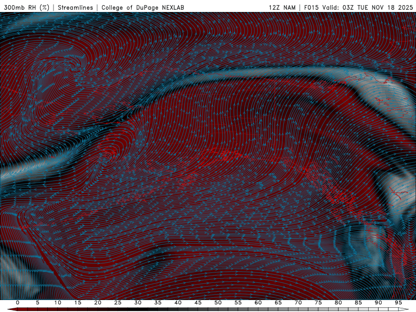Click "College of DuPage NEXLAB" header text
This screenshot has height=312, width=416.
[142, 7]
